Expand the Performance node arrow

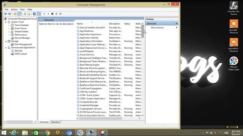(9, 35)
